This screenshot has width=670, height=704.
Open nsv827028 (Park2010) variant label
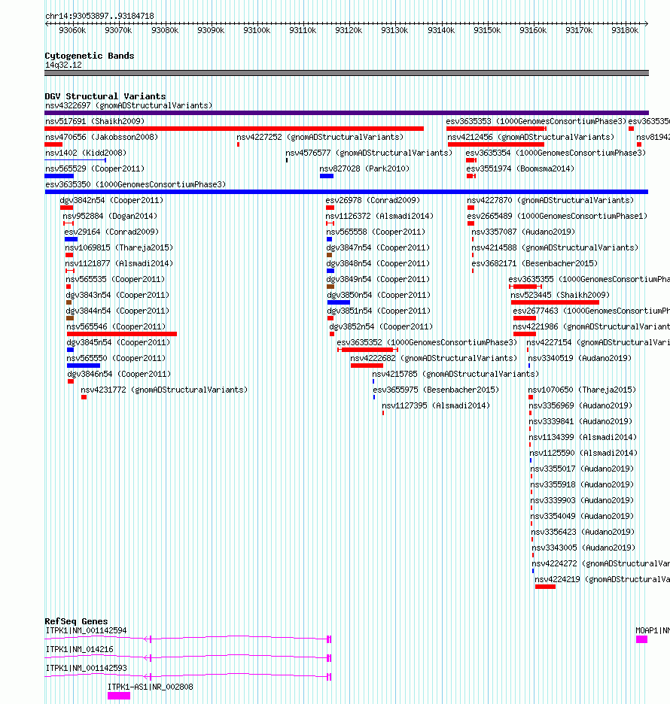pos(364,168)
